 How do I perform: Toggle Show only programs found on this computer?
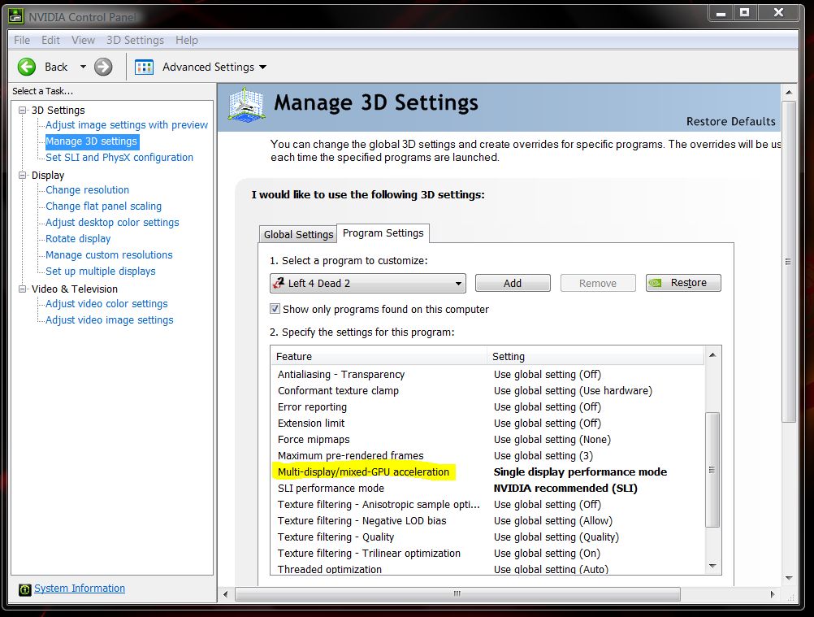coord(275,309)
